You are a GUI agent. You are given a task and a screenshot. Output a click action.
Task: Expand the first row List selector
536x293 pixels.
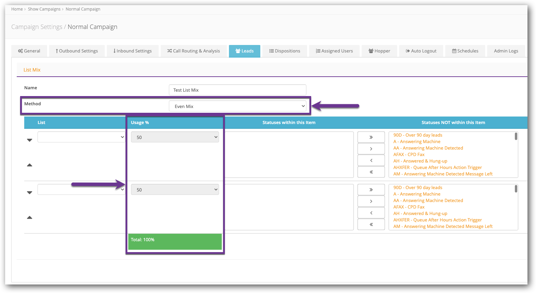[x=81, y=137]
